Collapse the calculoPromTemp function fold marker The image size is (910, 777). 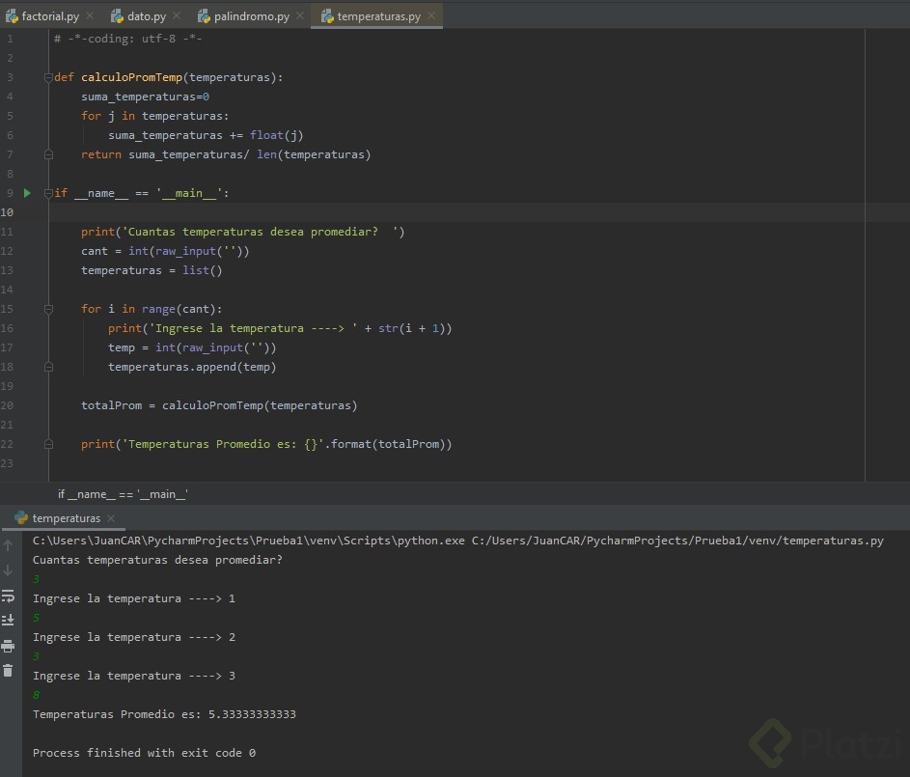click(x=48, y=77)
